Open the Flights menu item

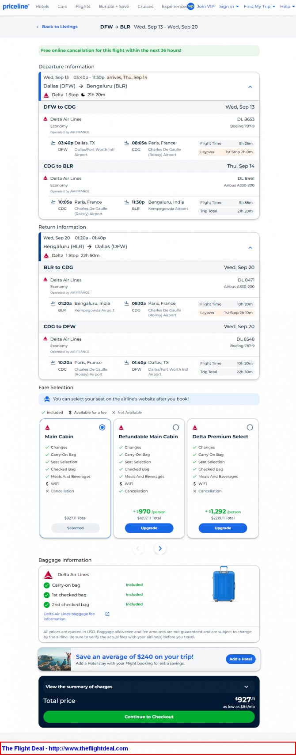tap(83, 7)
